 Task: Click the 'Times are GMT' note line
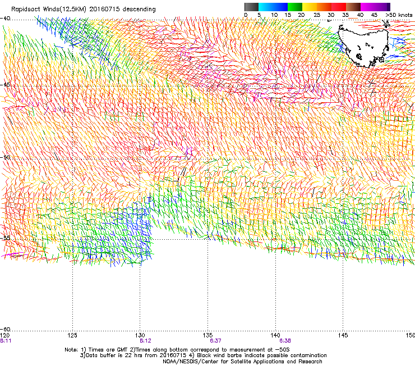coord(177,350)
